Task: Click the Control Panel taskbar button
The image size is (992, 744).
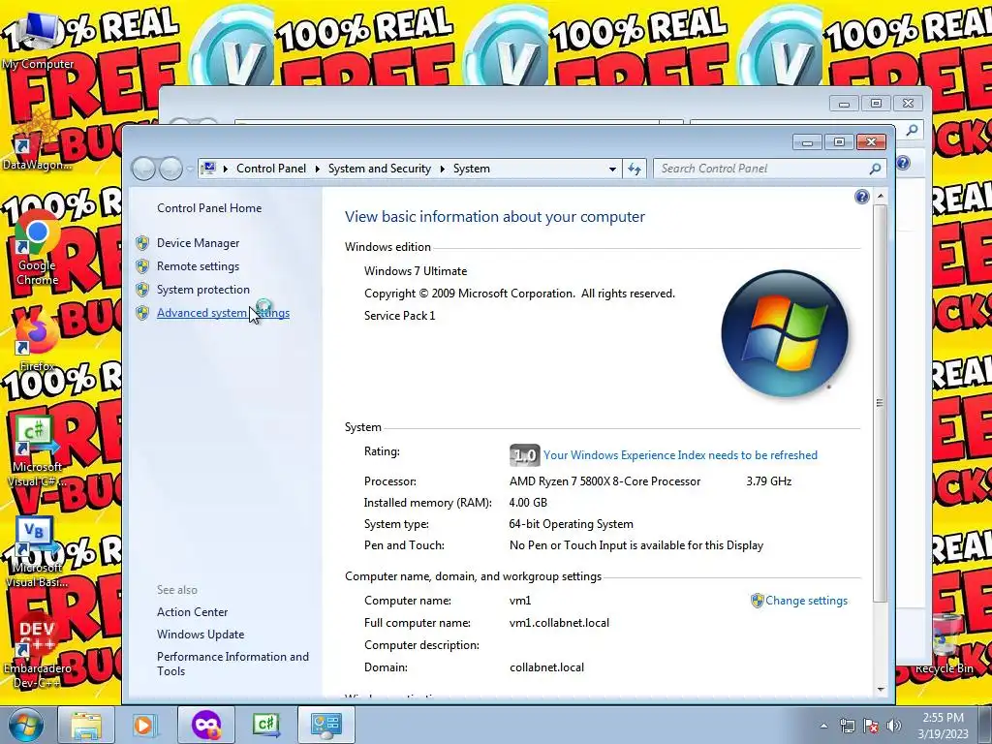Action: click(x=325, y=725)
